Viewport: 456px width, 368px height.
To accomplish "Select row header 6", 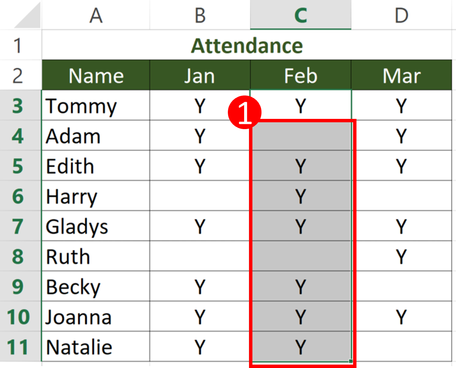I will tap(20, 196).
